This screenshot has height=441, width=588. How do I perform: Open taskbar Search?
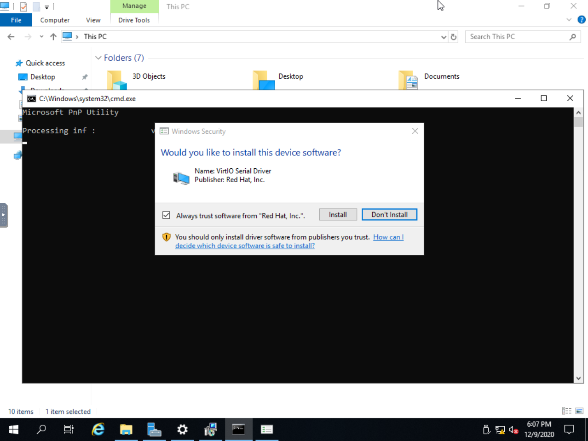[41, 430]
